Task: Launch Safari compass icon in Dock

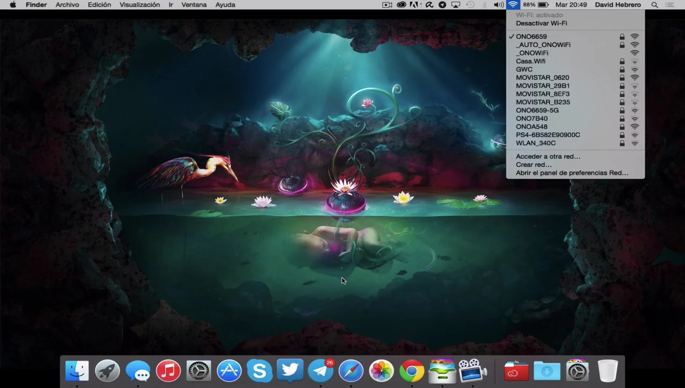Action: point(351,371)
